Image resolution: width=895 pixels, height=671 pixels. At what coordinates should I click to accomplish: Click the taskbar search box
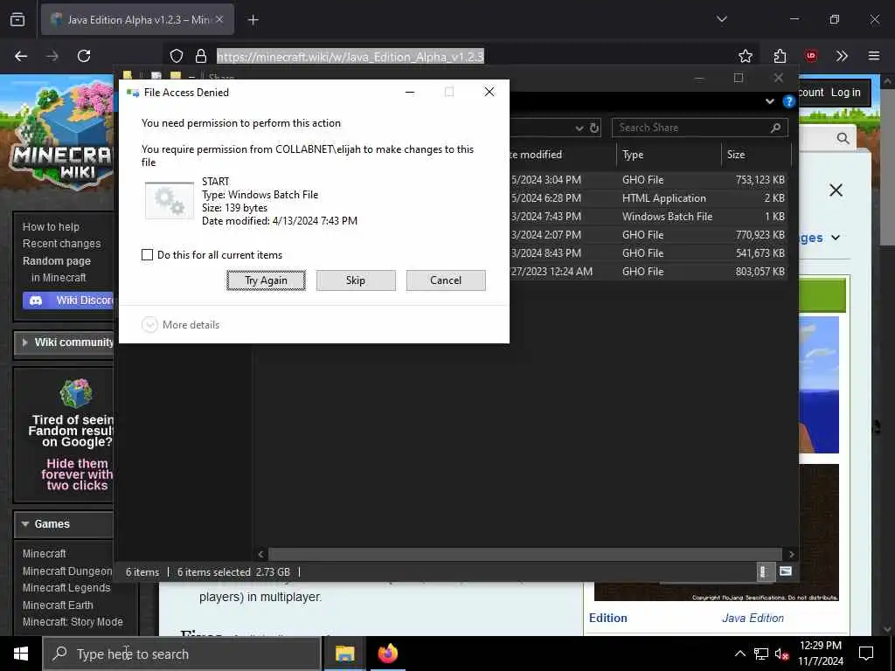pyautogui.click(x=182, y=654)
